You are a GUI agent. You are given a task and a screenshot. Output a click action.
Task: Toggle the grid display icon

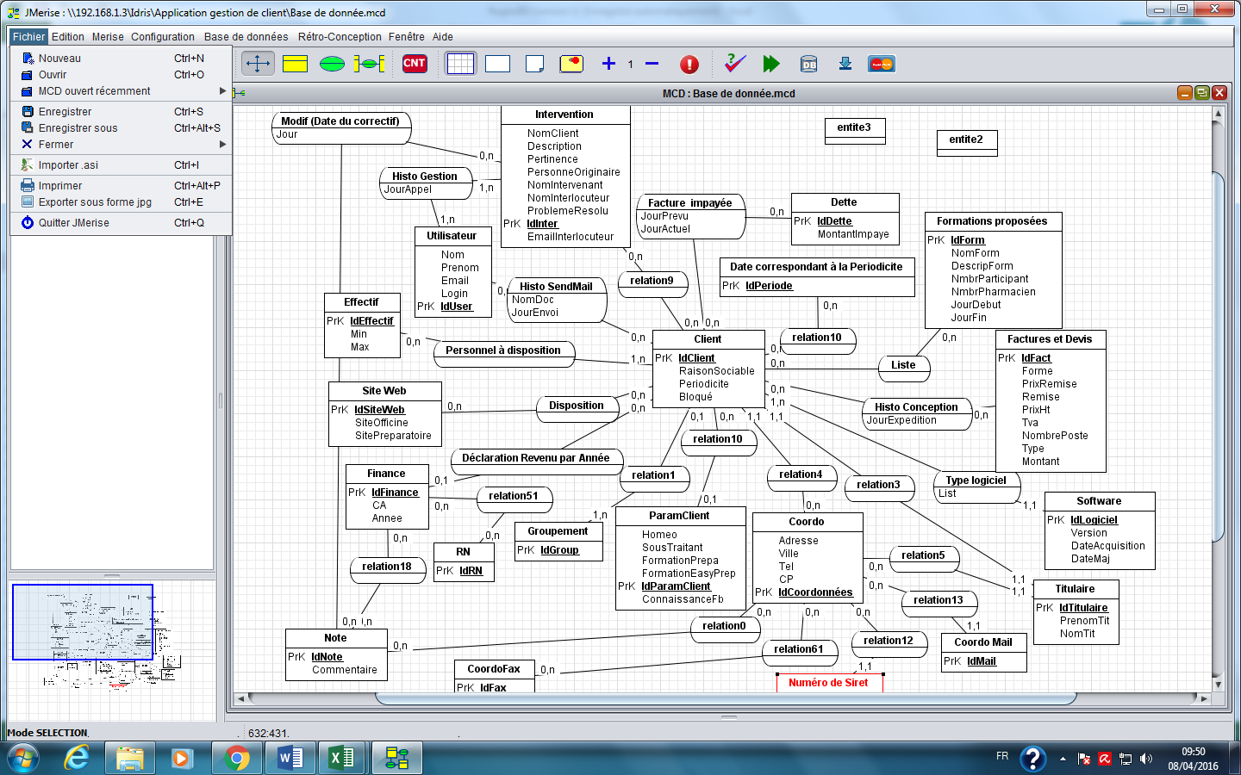point(460,63)
